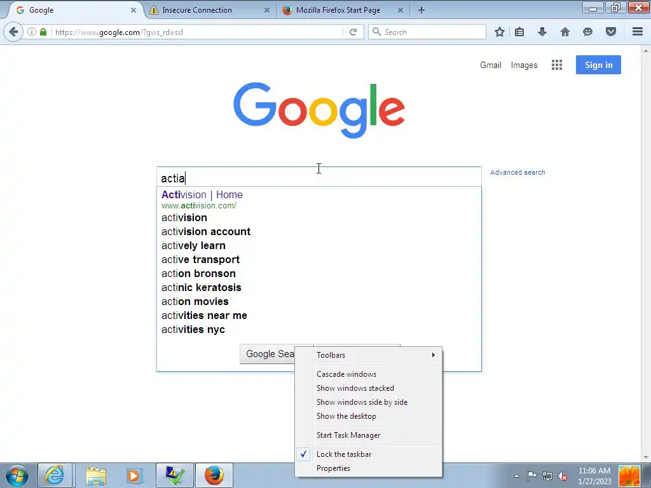Viewport: 651px width, 488px height.
Task: Expand the Toolbars submenu
Action: click(369, 355)
